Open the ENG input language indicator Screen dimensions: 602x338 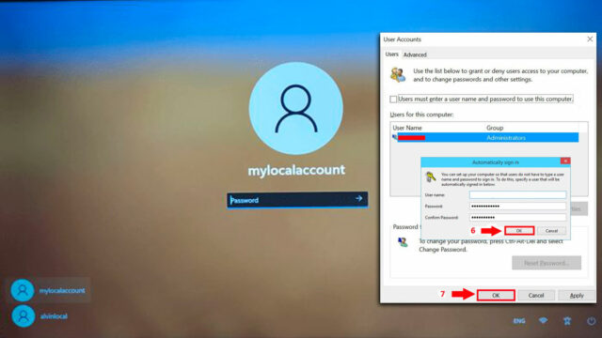(x=519, y=321)
